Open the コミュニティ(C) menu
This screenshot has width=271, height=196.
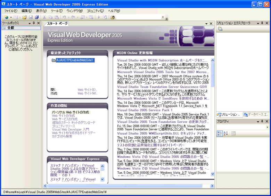coord(95,11)
